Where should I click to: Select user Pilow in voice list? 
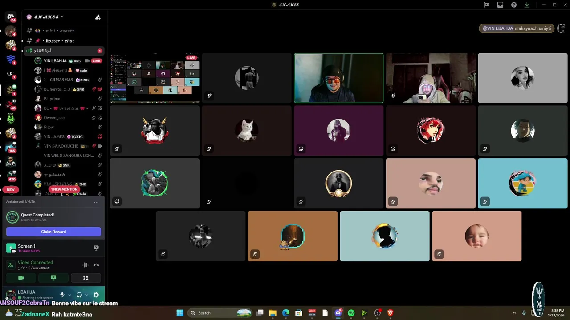click(x=69, y=127)
